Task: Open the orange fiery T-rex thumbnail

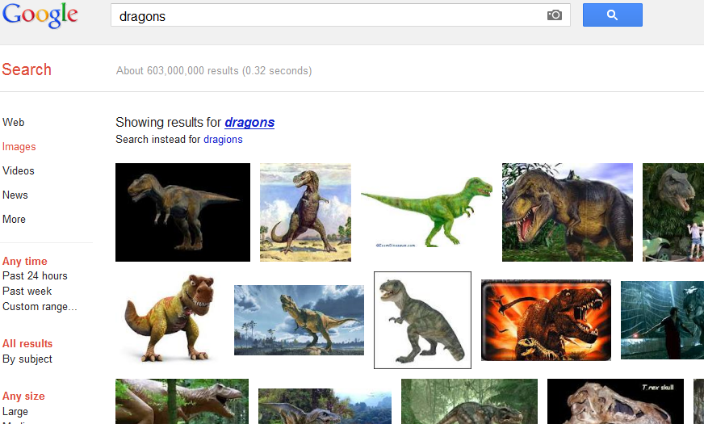Action: (x=546, y=320)
